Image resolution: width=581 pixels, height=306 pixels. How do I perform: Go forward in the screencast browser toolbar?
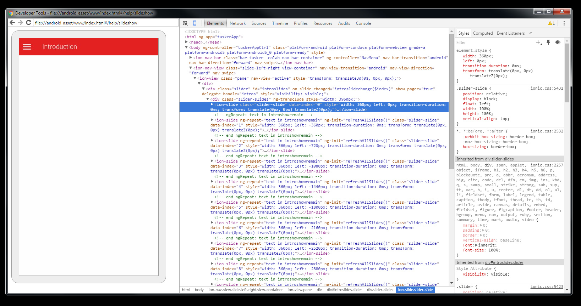point(20,23)
